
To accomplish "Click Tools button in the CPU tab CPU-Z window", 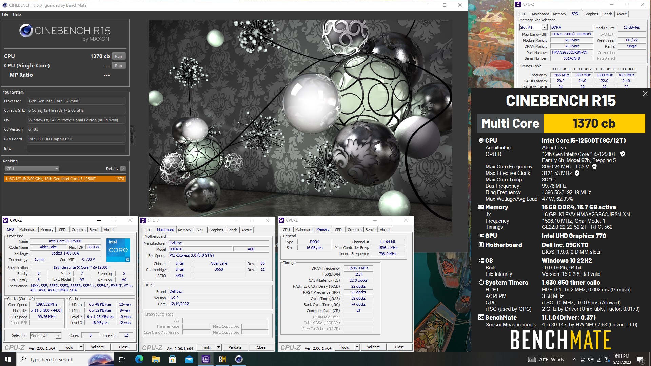I will click(68, 347).
